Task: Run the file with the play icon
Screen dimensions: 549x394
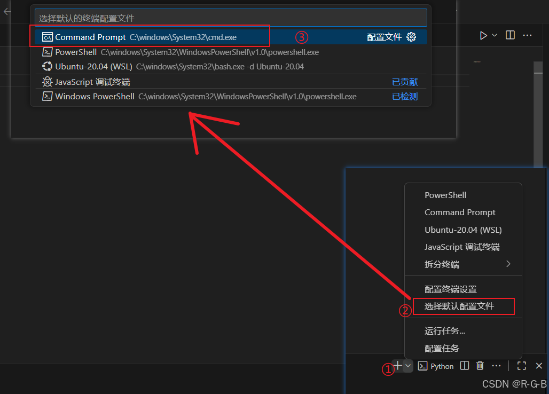Action: (483, 35)
